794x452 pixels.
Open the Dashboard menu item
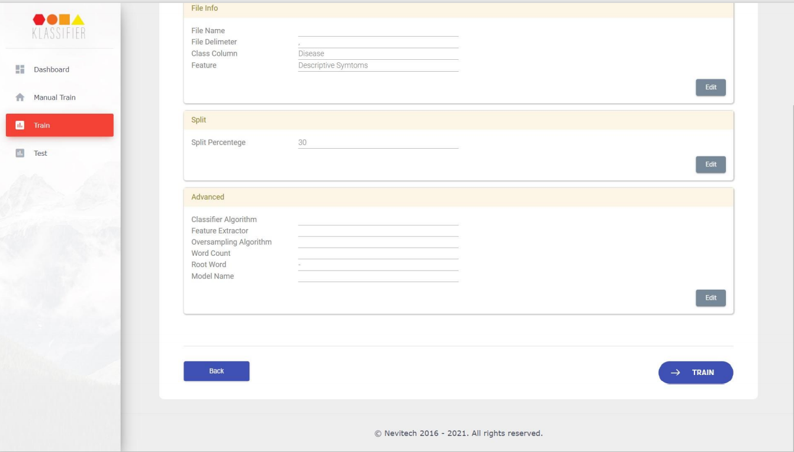pyautogui.click(x=52, y=69)
